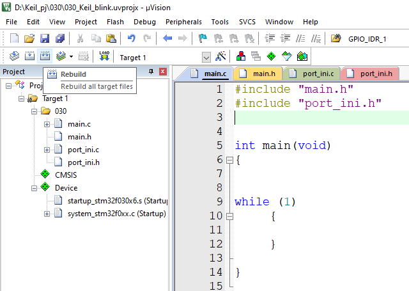Save the current file

[x=45, y=38]
